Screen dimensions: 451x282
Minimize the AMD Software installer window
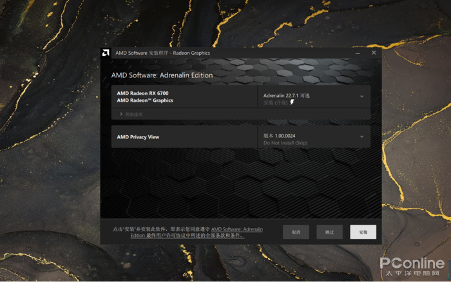tap(358, 53)
